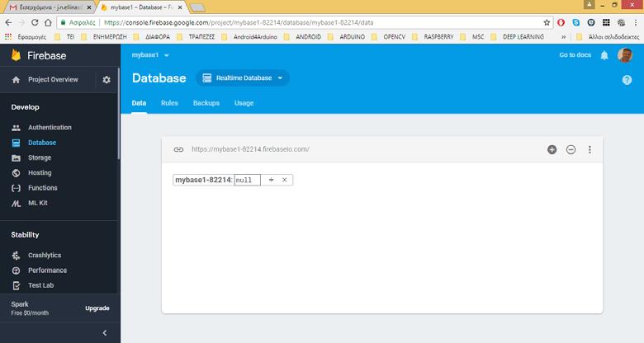
Task: Open Chrome three-dot menu
Action: tap(636, 22)
